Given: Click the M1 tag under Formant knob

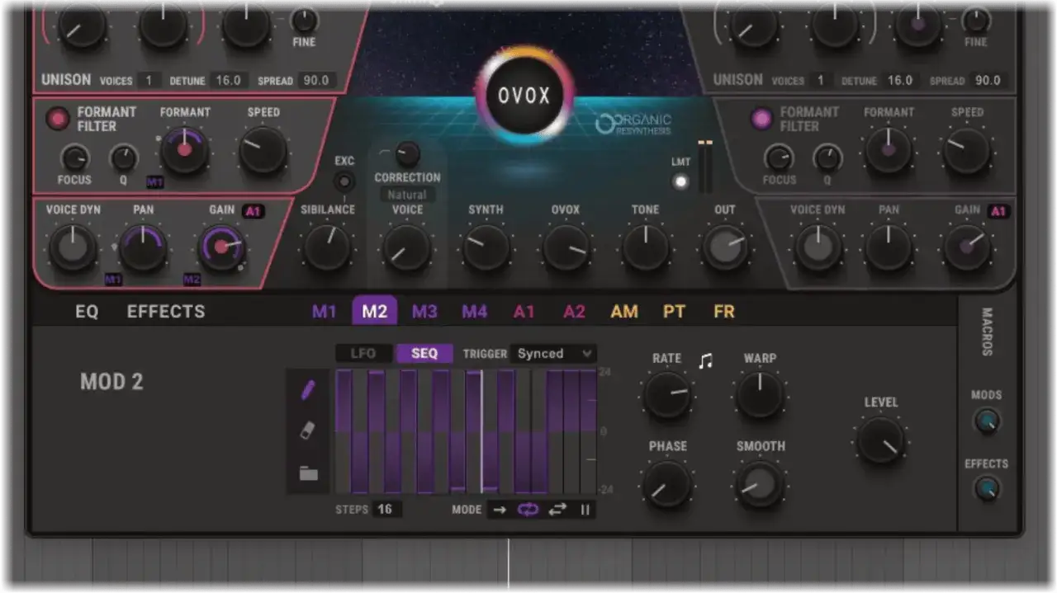Looking at the screenshot, I should (155, 181).
